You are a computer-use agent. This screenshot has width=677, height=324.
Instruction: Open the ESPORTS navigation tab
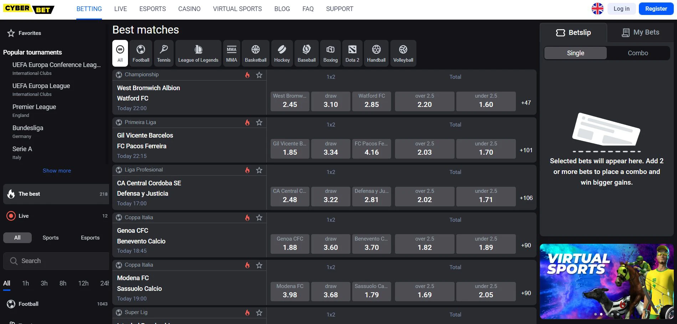(153, 9)
